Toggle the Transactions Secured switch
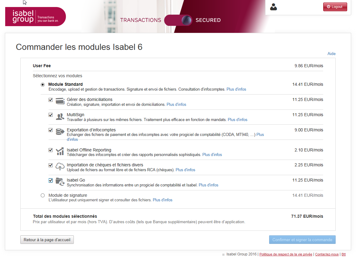The width and height of the screenshot is (356, 260). coord(178,20)
